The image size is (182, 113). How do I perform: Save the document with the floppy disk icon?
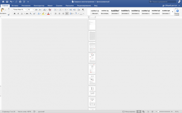click(x=7, y=2)
